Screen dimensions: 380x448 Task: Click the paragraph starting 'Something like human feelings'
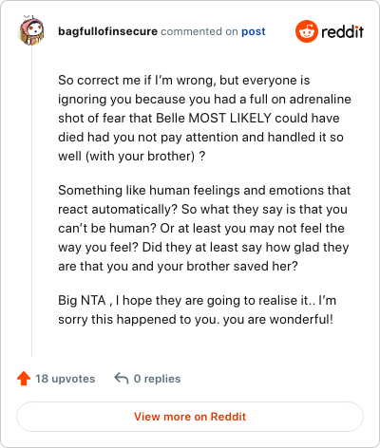(204, 228)
